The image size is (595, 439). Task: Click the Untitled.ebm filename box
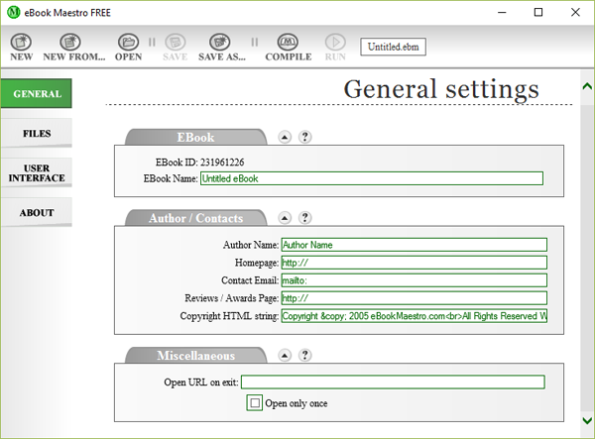393,47
